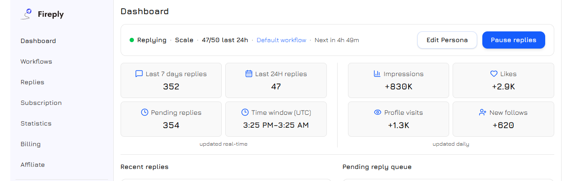Click the clock icon beside Time window (UTC)
This screenshot has width=565, height=181.
(245, 113)
